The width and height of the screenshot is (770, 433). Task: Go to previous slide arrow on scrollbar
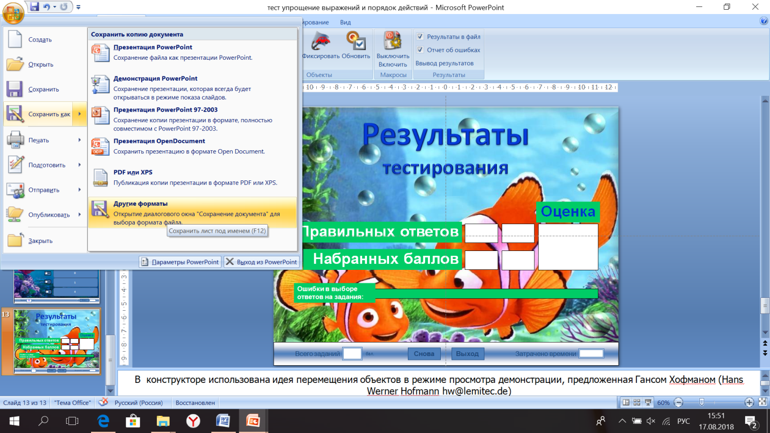[765, 343]
